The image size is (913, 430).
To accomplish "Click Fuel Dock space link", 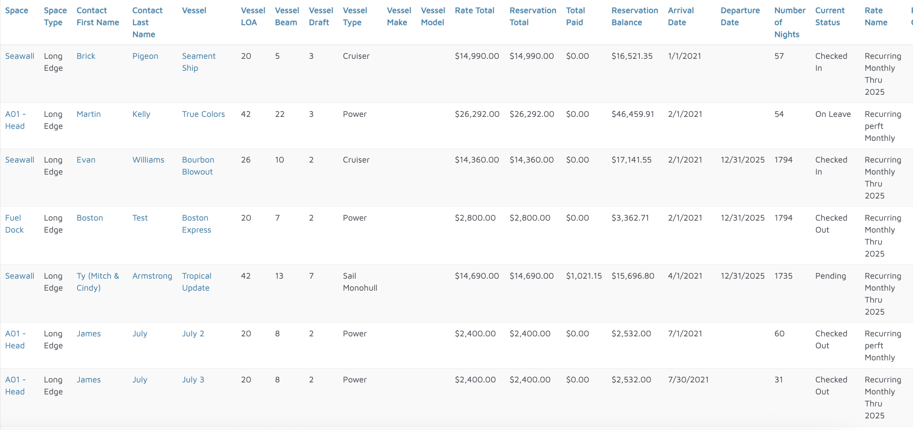I will coord(14,224).
